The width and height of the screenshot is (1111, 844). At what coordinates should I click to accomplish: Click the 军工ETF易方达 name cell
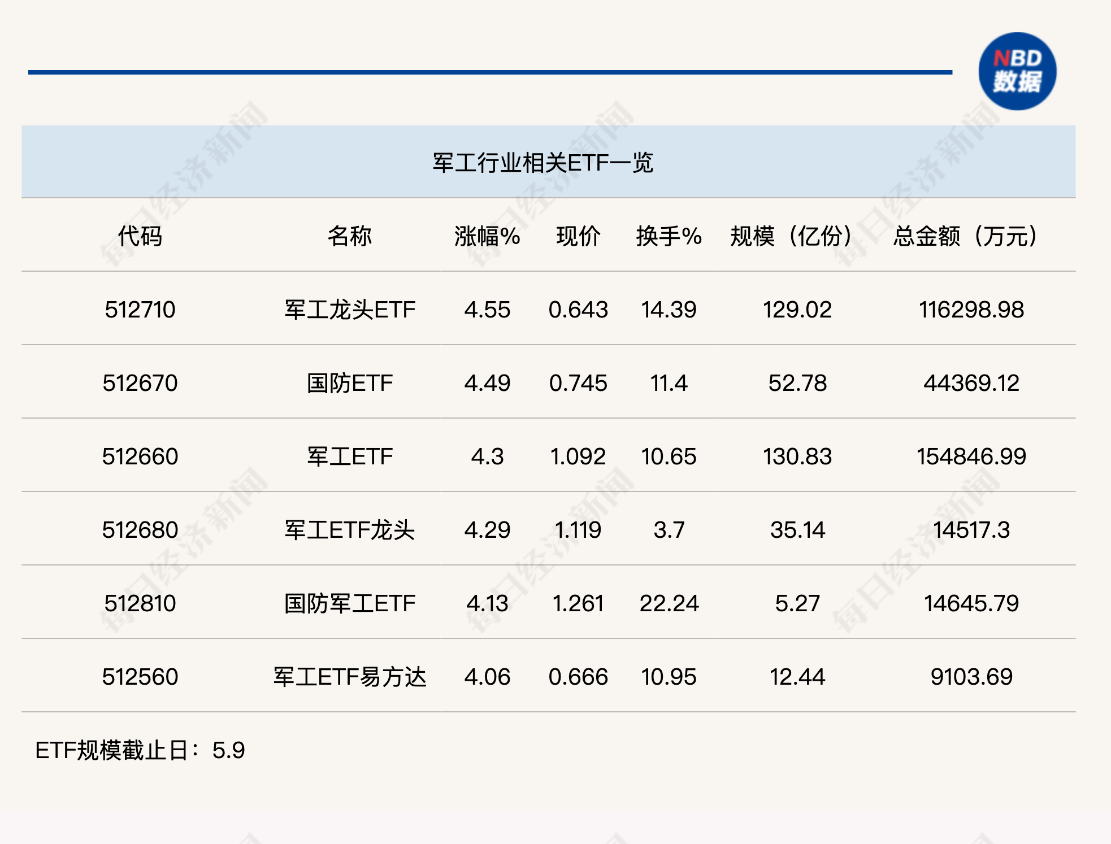coord(349,677)
